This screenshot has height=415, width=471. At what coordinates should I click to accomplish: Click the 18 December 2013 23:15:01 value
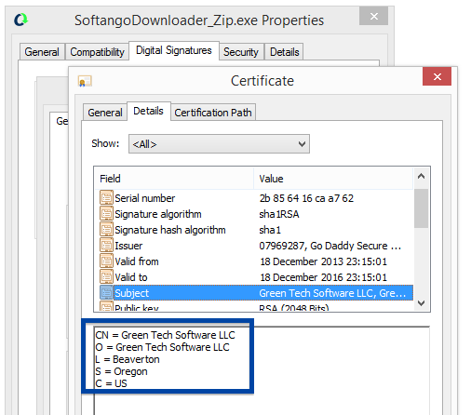pos(323,261)
